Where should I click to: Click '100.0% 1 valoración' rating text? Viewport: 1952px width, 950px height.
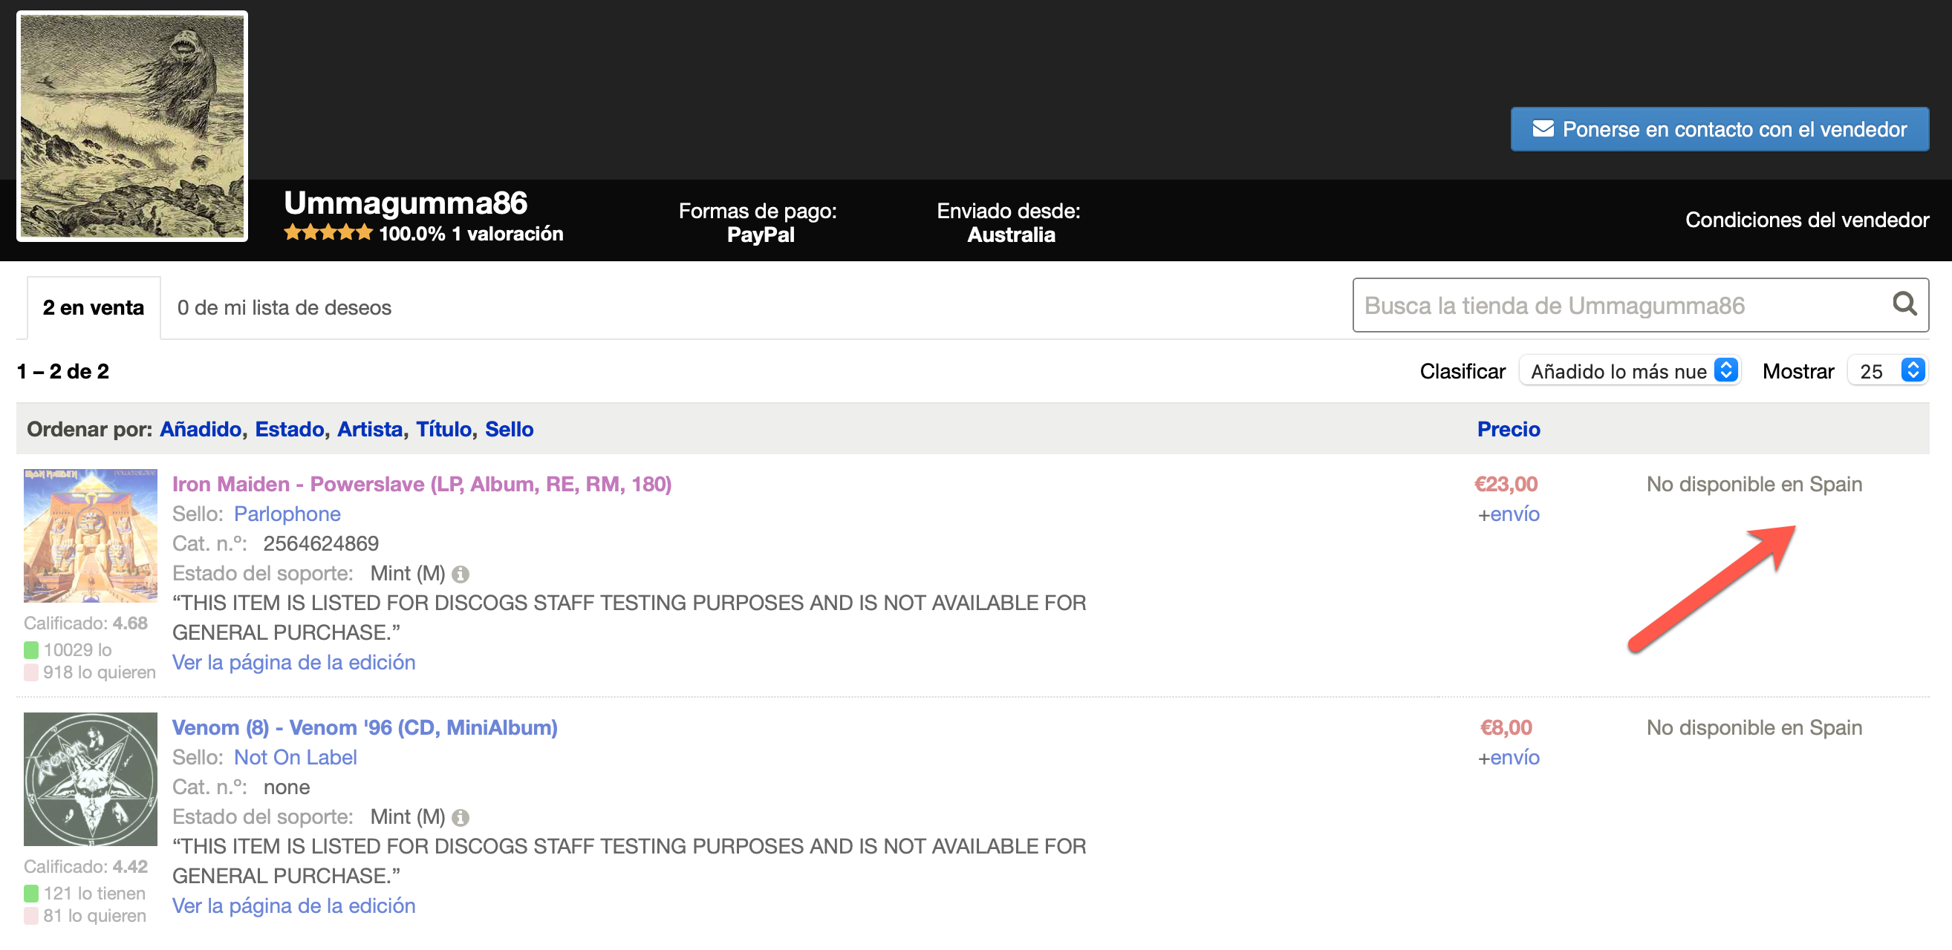(x=472, y=234)
